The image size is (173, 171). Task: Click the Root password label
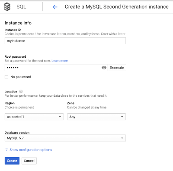click(15, 56)
